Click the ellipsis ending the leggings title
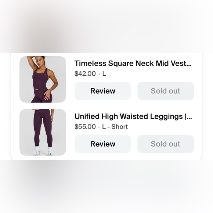Screen dimensions: 213x213 189,119
